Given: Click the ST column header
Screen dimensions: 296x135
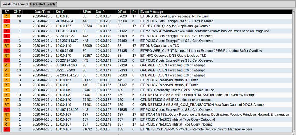Looking at the screenshot, I should click(7, 12).
